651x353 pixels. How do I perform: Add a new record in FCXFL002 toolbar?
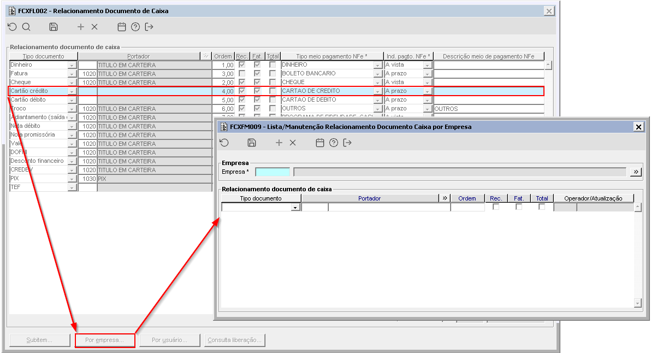tap(80, 27)
